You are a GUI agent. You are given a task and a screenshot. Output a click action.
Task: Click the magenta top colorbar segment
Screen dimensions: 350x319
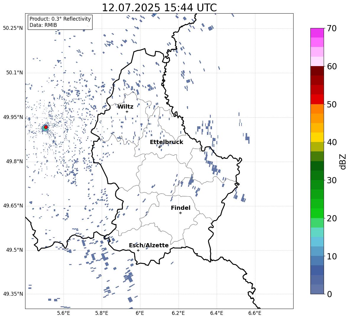tap(317, 33)
